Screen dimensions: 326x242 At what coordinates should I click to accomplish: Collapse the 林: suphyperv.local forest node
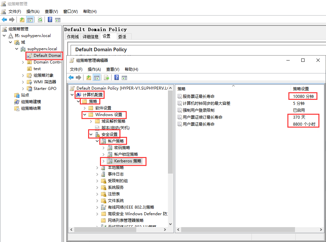4,36
